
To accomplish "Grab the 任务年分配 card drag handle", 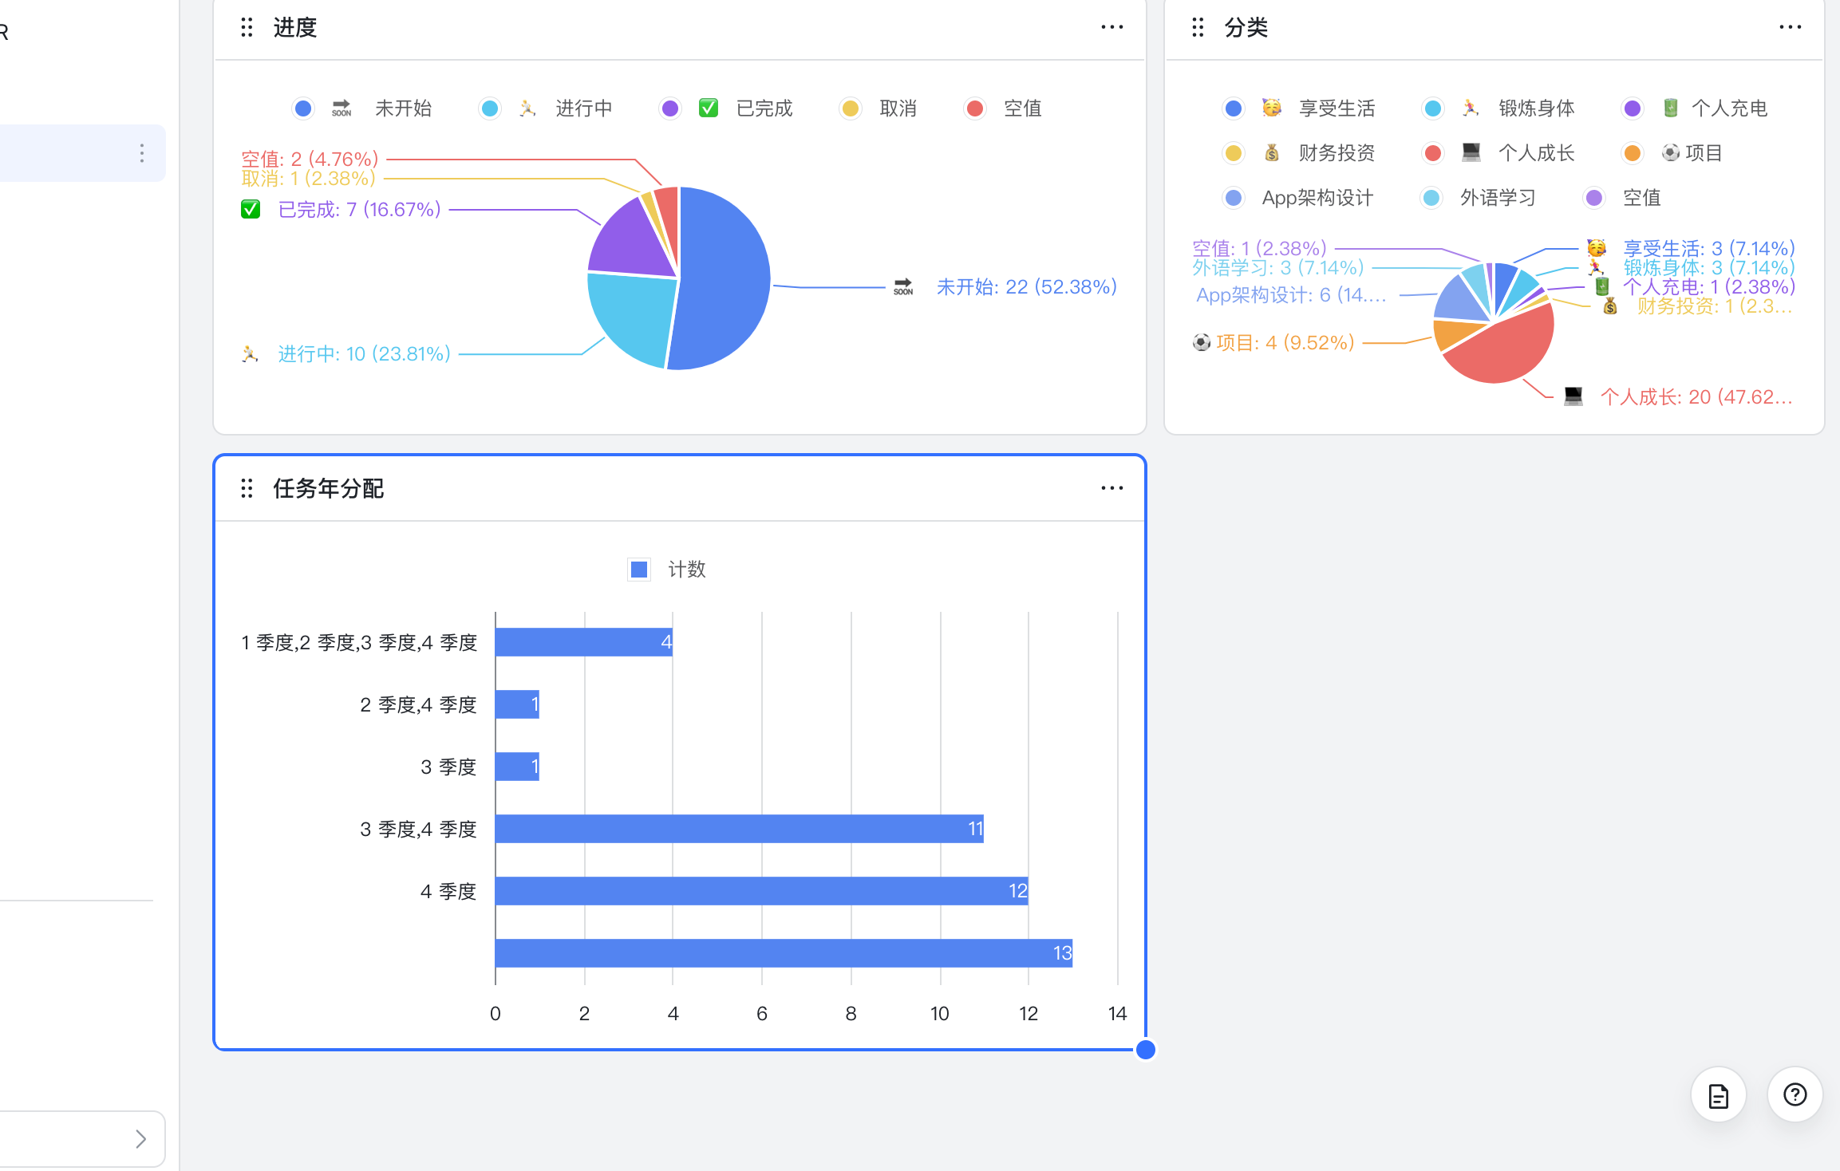I will click(x=247, y=488).
